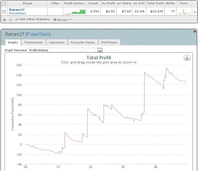This screenshot has width=198, height=171.
Task: Click the refresh icon next to the trash
Action: [x=10, y=20]
